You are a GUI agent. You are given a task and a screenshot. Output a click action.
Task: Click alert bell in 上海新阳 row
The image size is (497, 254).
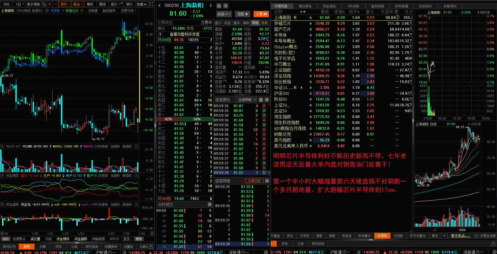pos(311,17)
